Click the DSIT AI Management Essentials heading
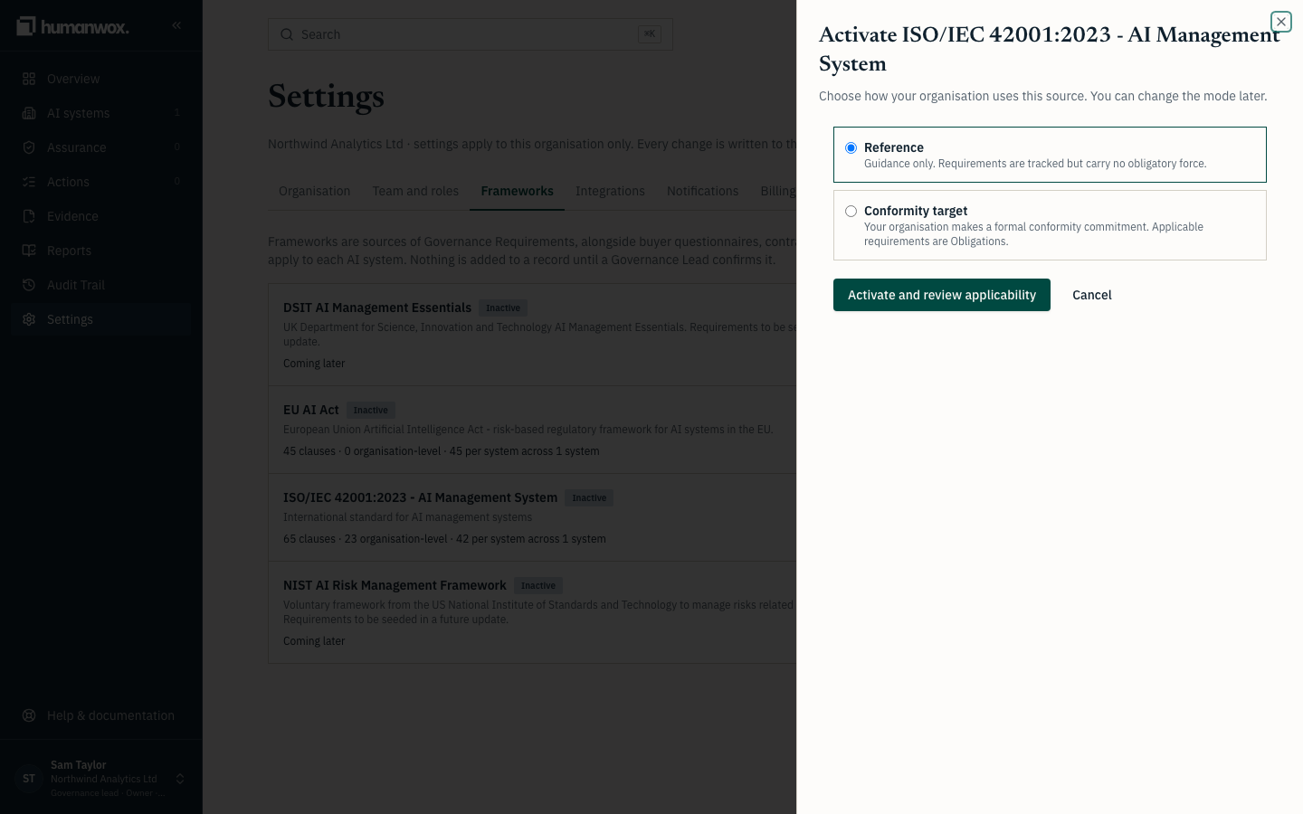The width and height of the screenshot is (1303, 814). point(376,308)
